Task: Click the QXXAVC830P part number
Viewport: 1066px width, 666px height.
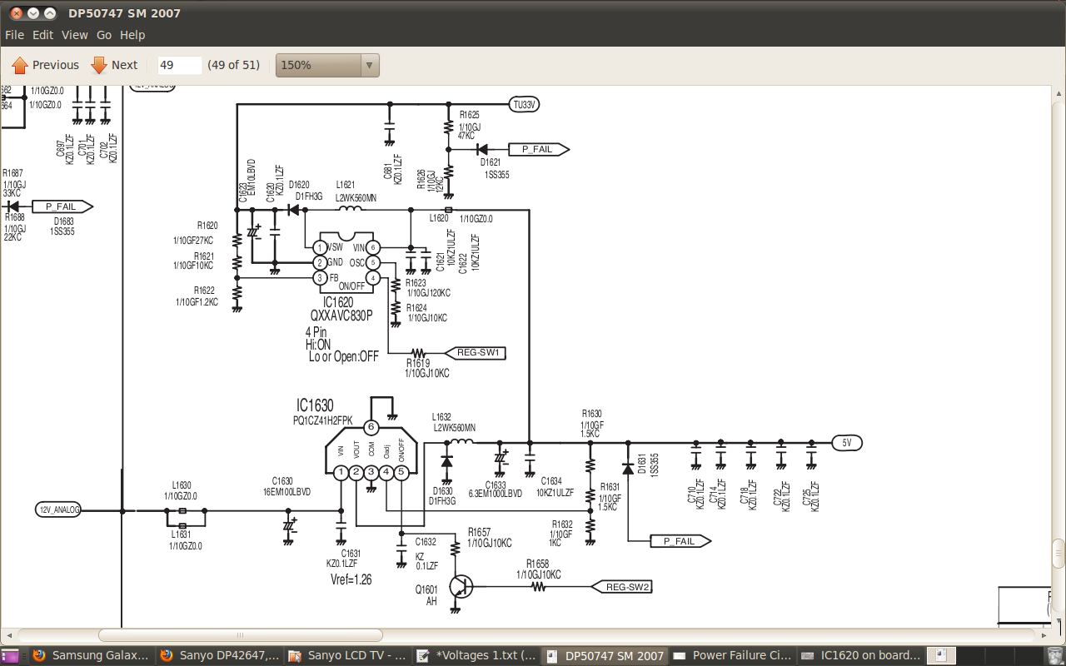Action: click(x=341, y=316)
